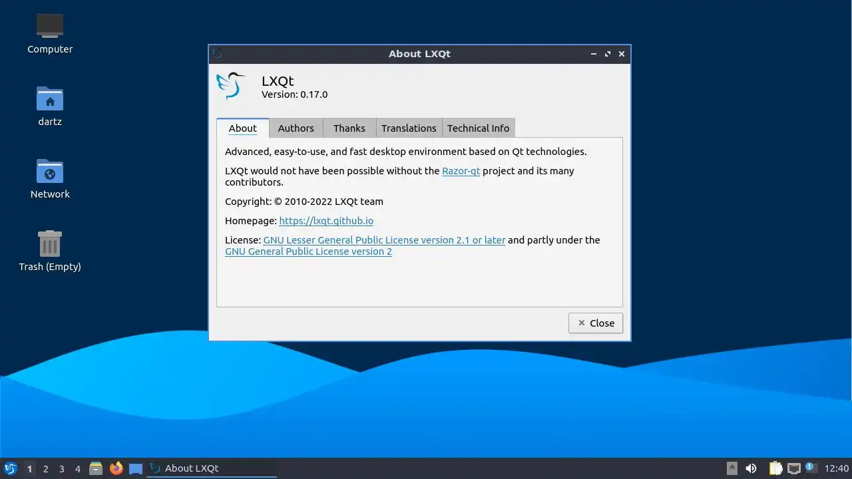Open the Translations tab
Image resolution: width=852 pixels, height=479 pixels.
click(x=409, y=128)
